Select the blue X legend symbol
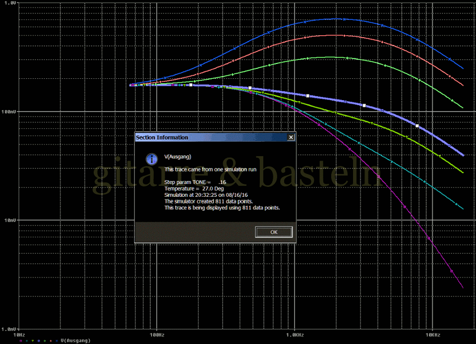The height and width of the screenshot is (344, 476). pos(57,341)
